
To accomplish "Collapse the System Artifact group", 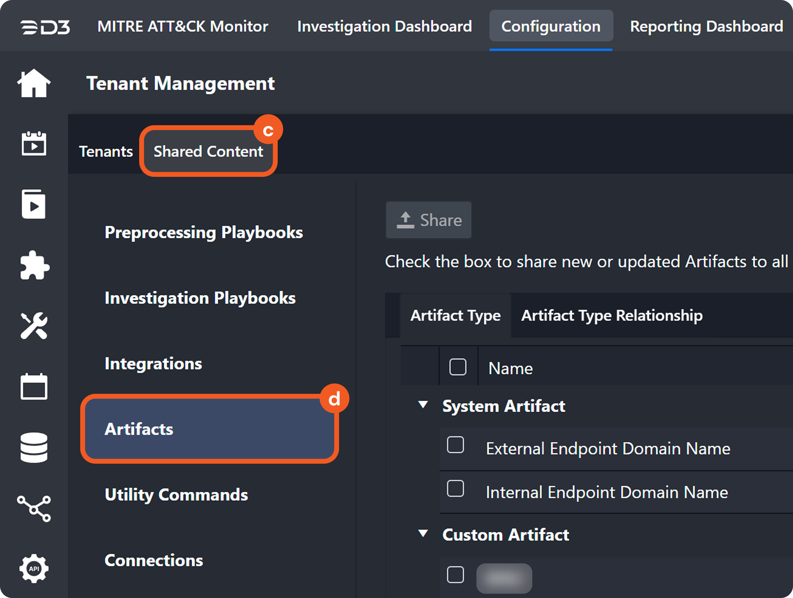I will tap(423, 405).
